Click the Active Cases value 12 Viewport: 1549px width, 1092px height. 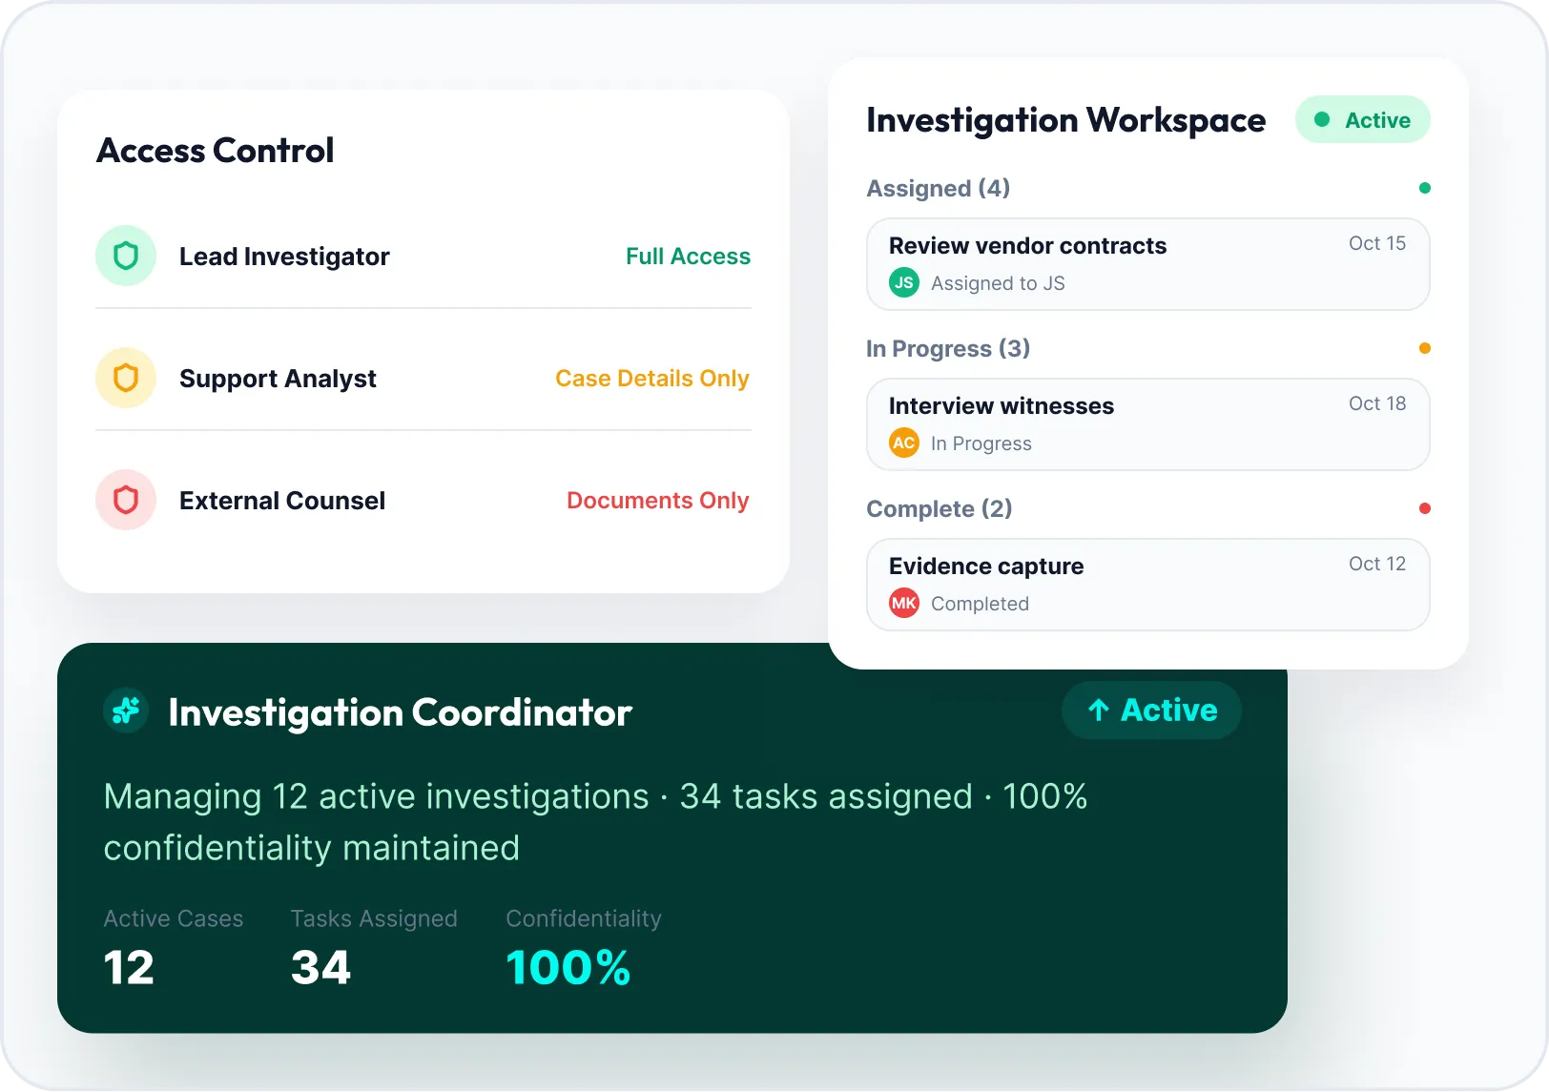tap(129, 968)
